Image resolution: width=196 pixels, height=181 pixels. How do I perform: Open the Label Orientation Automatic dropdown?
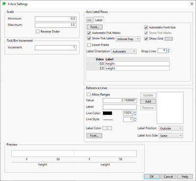point(124,52)
